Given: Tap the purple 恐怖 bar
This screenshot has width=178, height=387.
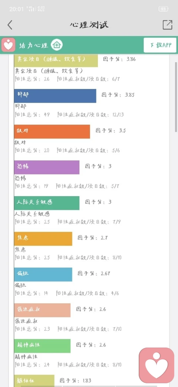Looking at the screenshot, I should 47,167.
